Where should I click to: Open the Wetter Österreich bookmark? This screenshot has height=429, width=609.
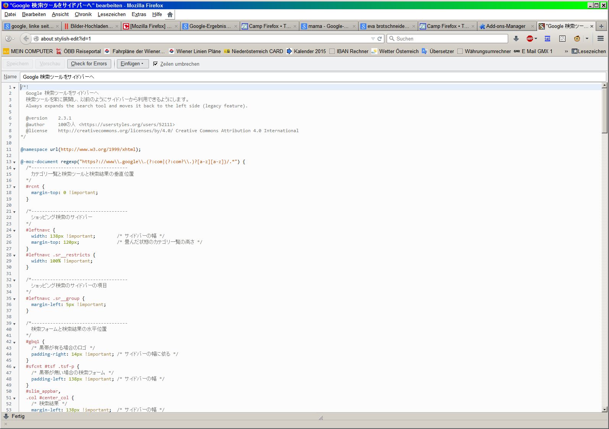coord(395,51)
